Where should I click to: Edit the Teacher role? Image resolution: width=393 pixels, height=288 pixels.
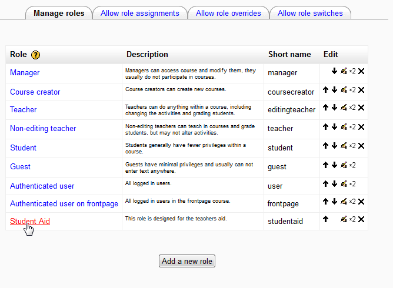coord(344,108)
